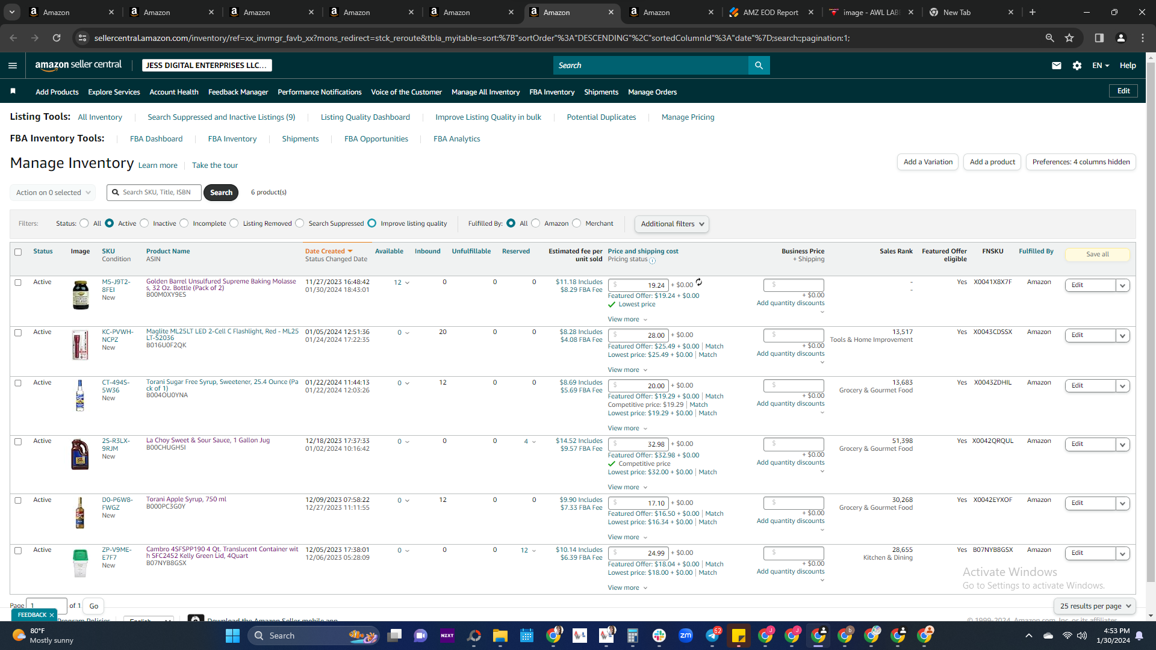The image size is (1156, 650).
Task: Open the Windows notification bell
Action: 1139,636
